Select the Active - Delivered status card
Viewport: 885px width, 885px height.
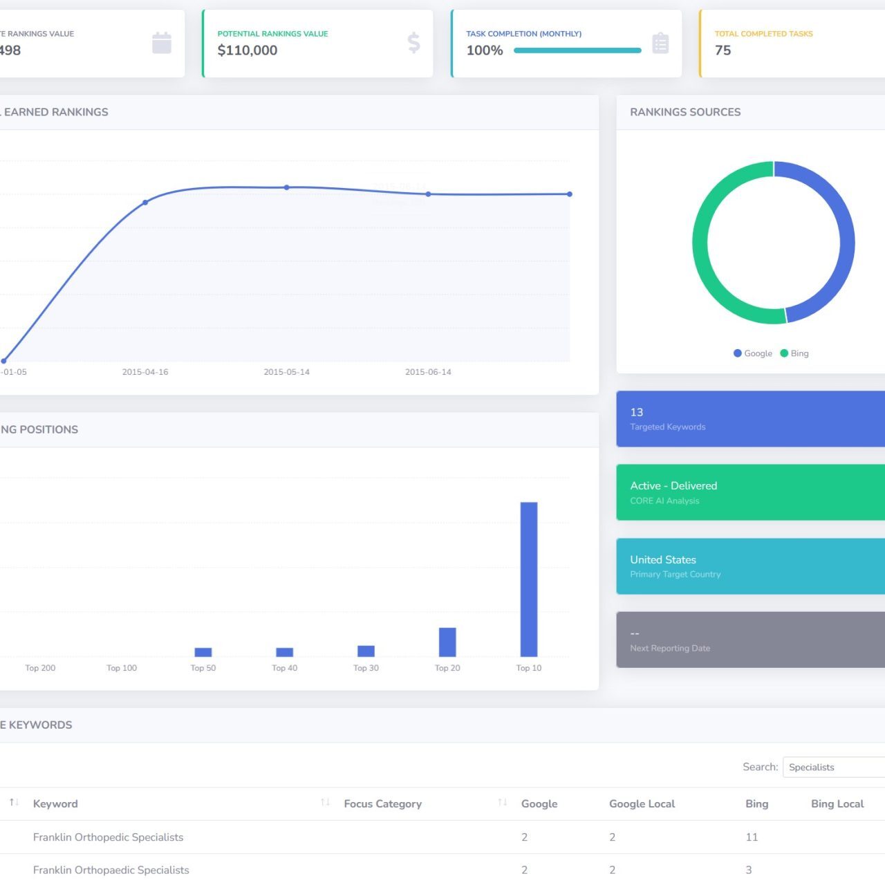tap(750, 492)
